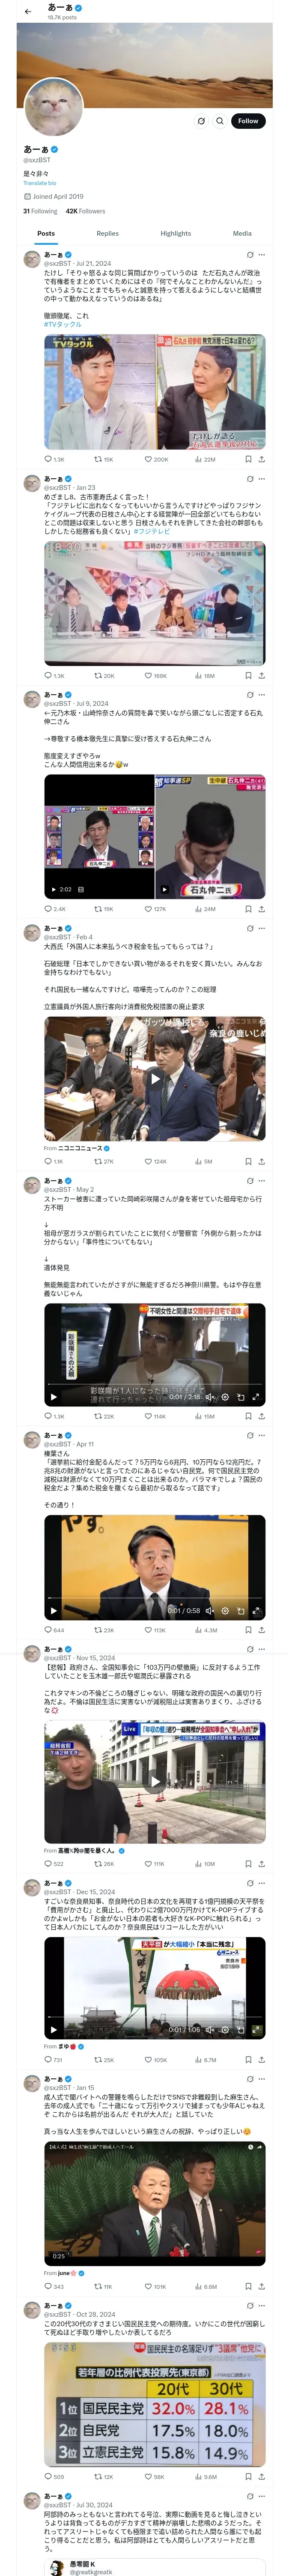Viewport: 289px width, 2576px height.
Task: Bookmark the Jul 9, 2024 post
Action: (248, 909)
